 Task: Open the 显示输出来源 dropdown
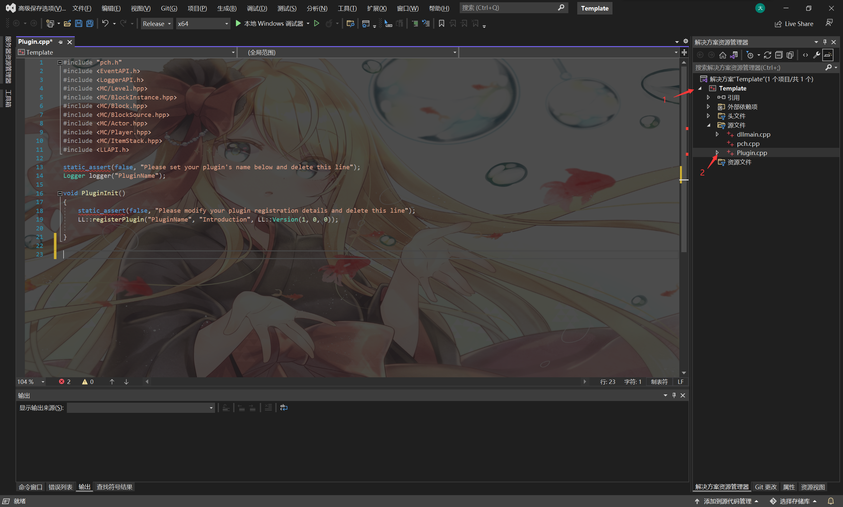click(x=140, y=408)
